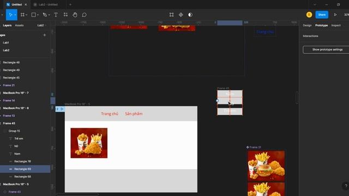Click the Interactions section heading
349x196 pixels.
click(310, 36)
